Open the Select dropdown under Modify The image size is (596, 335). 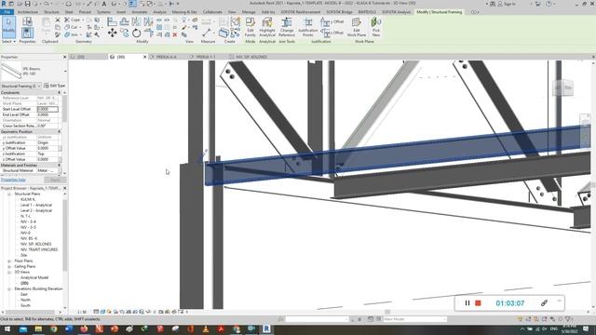pyautogui.click(x=8, y=41)
